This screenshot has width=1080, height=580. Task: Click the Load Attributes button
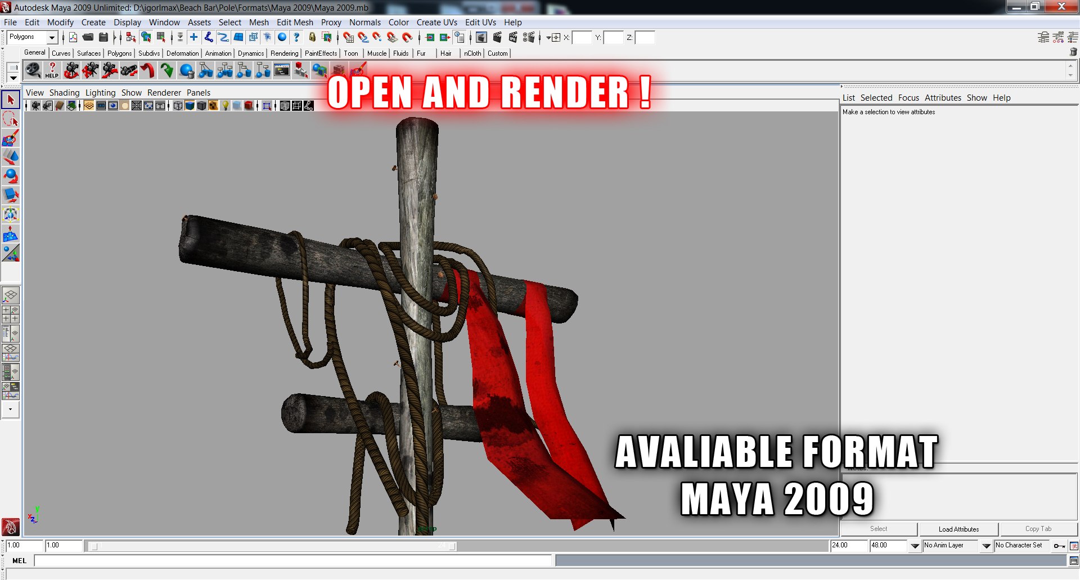pyautogui.click(x=958, y=529)
